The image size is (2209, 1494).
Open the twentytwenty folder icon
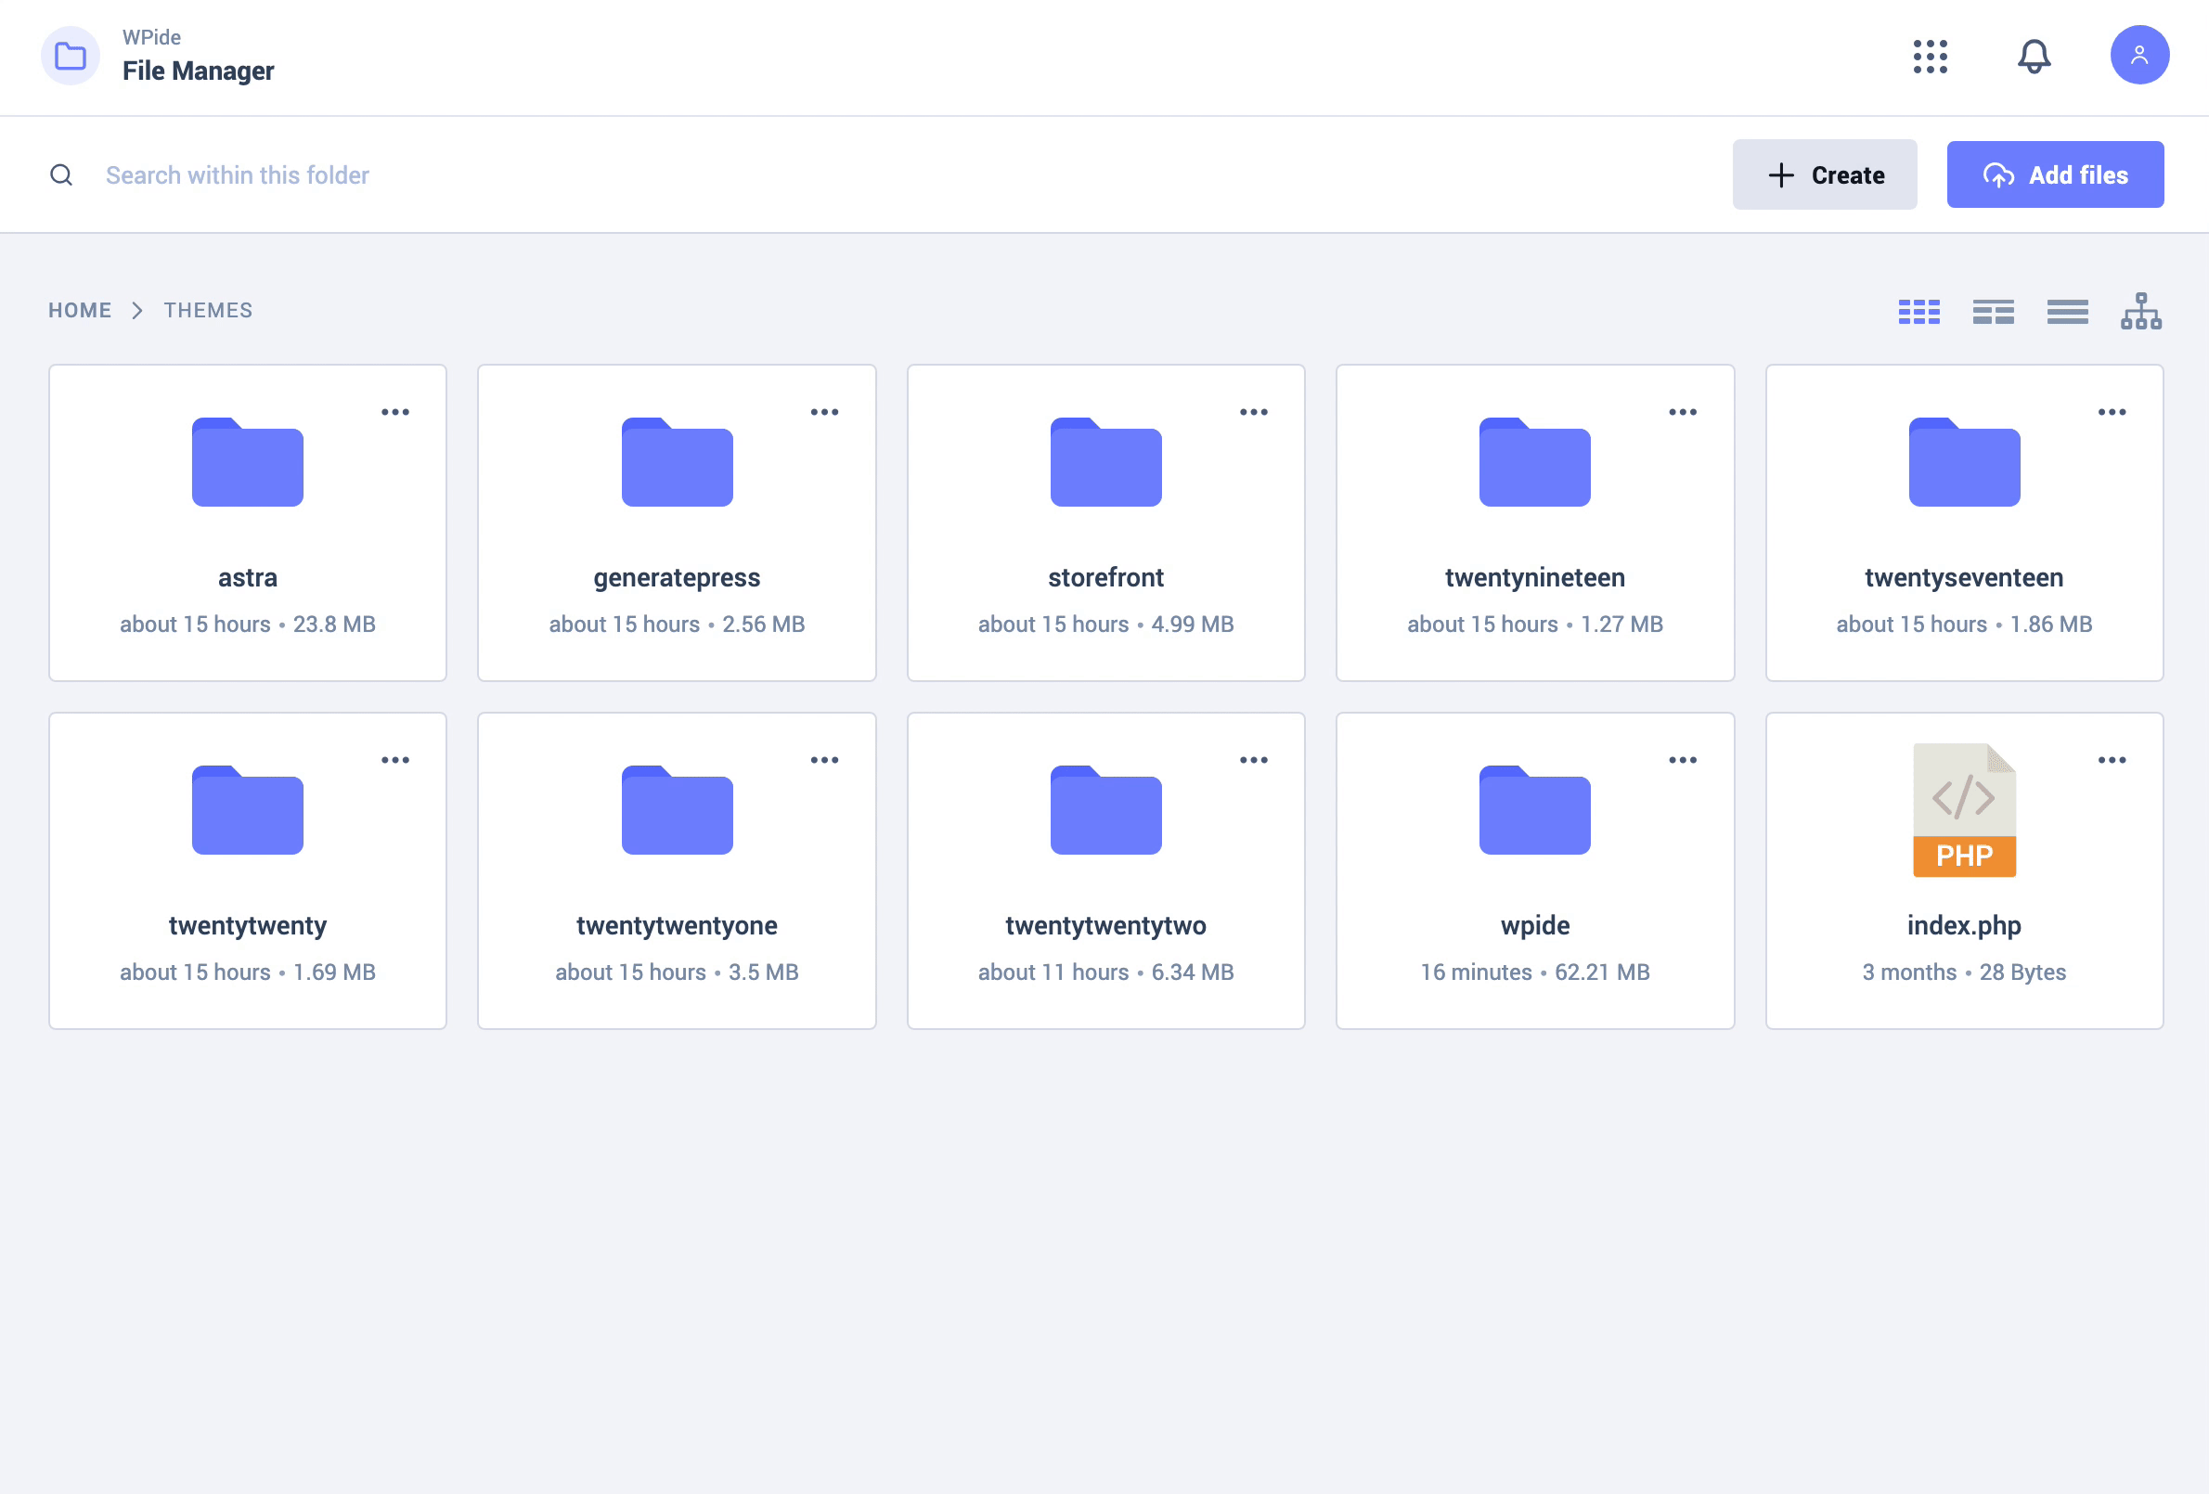[x=247, y=810]
